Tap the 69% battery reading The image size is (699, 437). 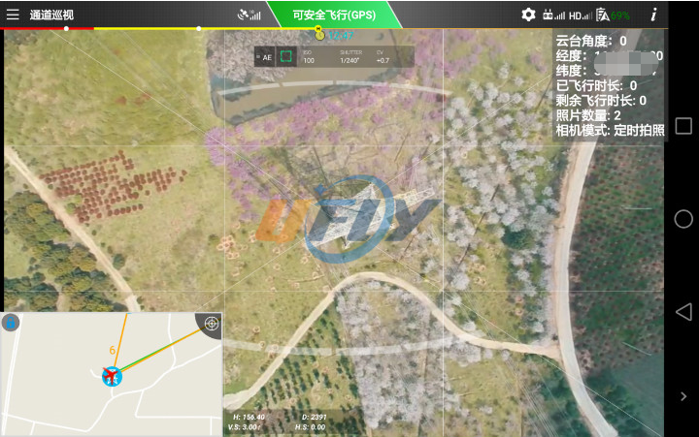[x=620, y=16]
